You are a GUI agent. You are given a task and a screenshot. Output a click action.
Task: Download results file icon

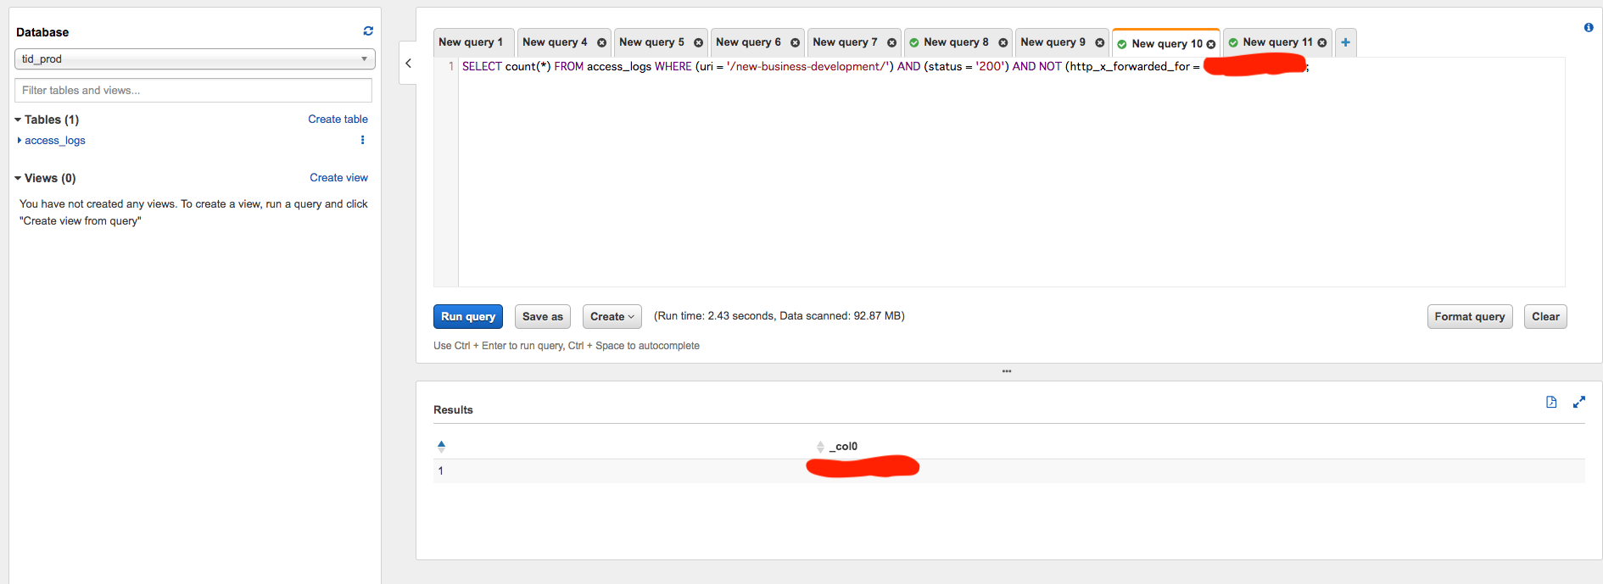1551,403
